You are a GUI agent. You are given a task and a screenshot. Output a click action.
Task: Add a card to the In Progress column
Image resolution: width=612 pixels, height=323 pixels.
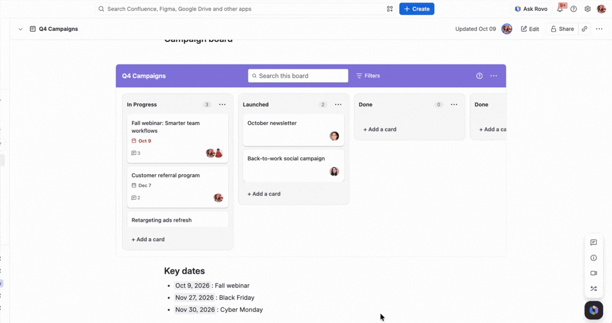coord(148,239)
